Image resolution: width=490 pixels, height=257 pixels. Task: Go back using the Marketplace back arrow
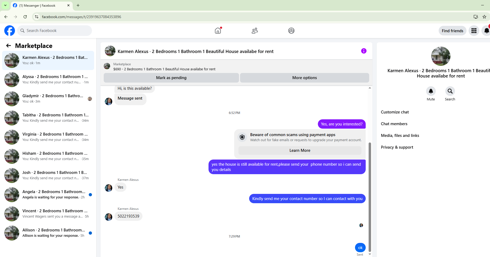(x=9, y=46)
